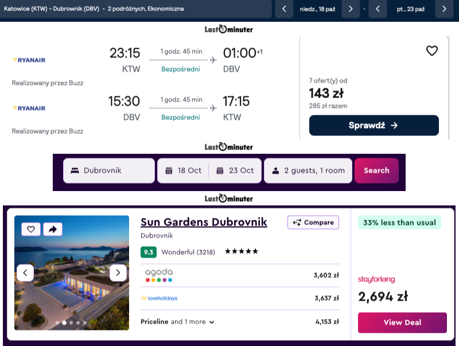Click the Sprawdź button
The image size is (459, 346).
pos(374,125)
